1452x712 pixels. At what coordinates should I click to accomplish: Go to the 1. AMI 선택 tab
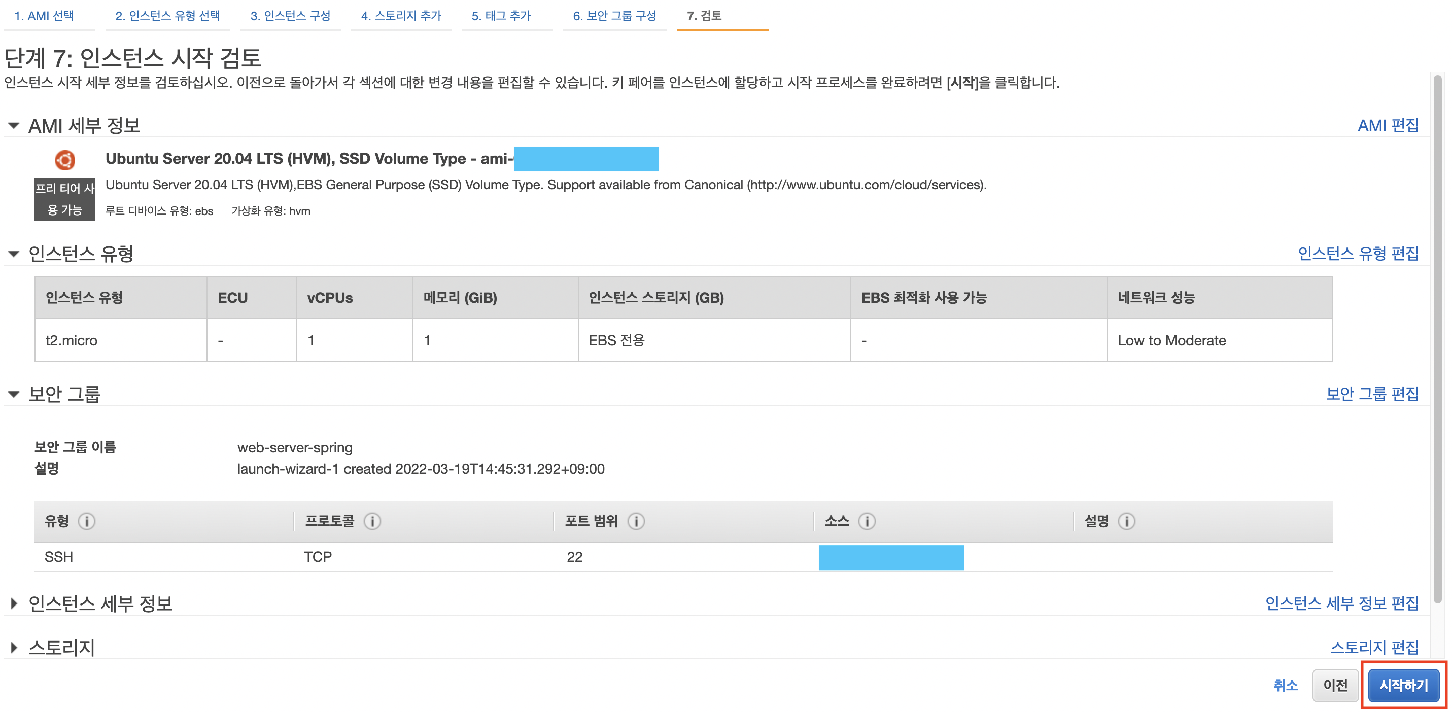44,16
